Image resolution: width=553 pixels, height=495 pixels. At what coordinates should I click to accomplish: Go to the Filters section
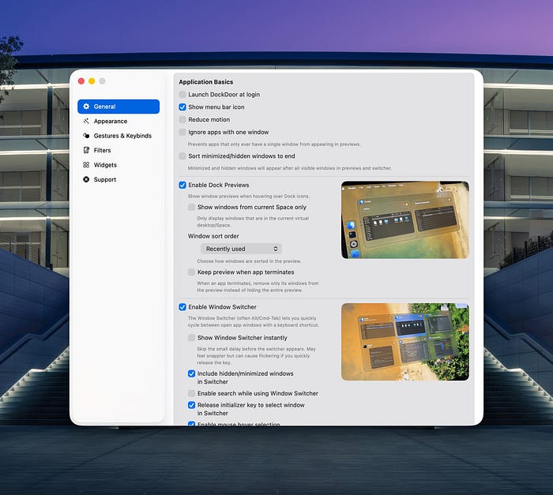(118, 150)
